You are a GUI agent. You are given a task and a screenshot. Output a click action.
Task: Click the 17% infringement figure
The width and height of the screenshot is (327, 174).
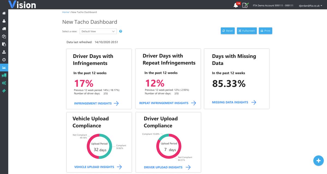84,83
